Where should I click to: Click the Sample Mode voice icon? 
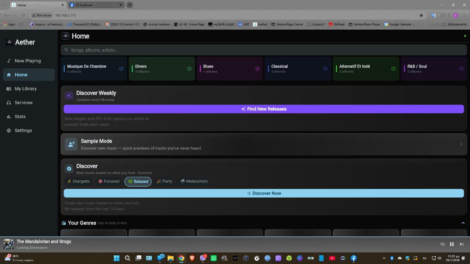coord(71,144)
